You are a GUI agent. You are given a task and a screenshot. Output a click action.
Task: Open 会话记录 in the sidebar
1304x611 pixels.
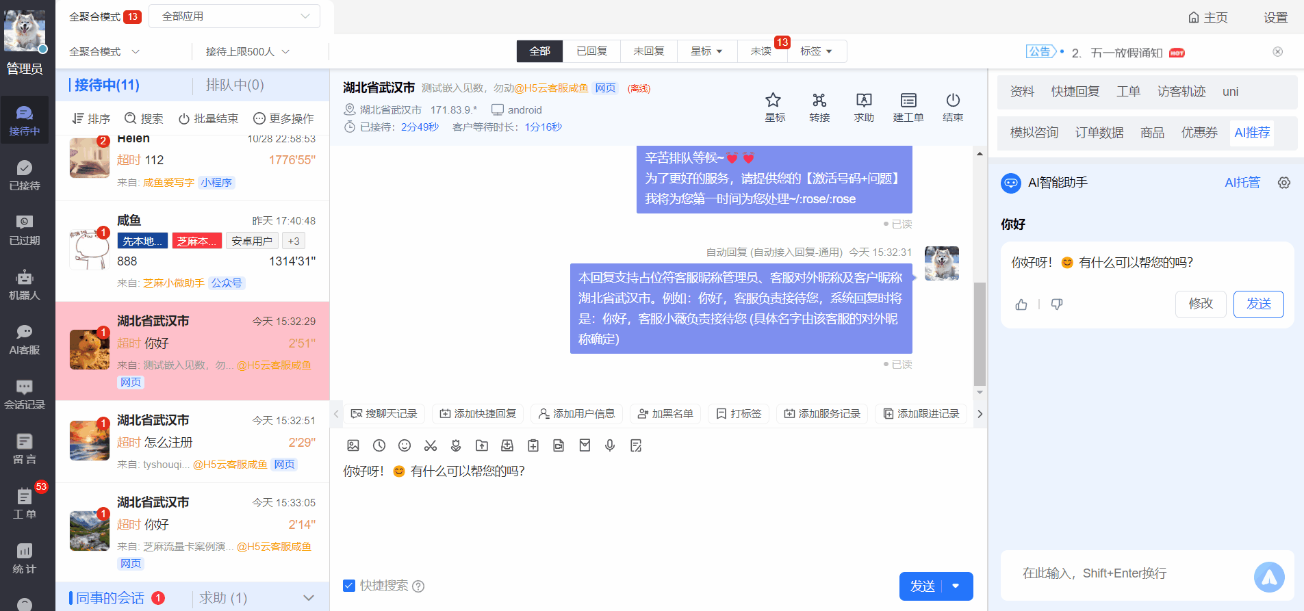(25, 393)
